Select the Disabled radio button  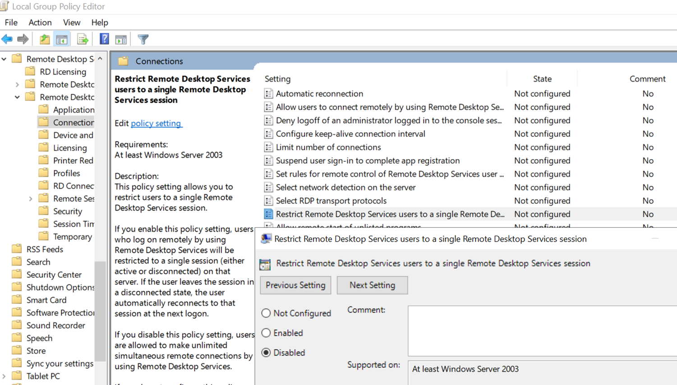click(266, 353)
